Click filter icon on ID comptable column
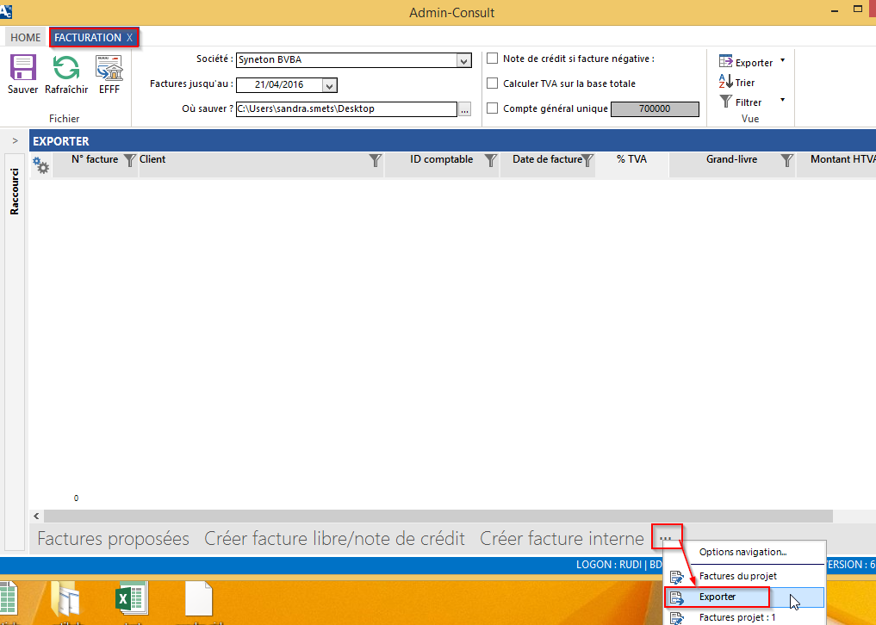 [x=490, y=160]
